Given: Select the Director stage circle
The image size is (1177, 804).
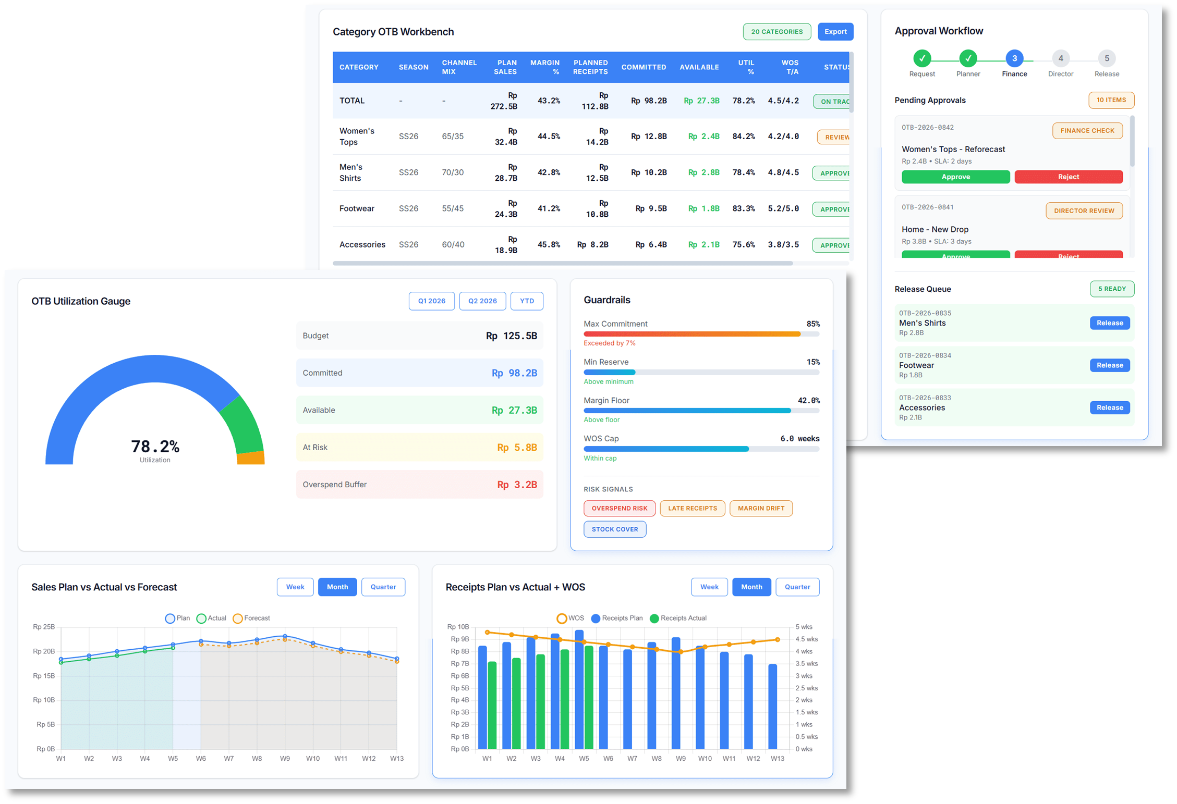Looking at the screenshot, I should click(x=1060, y=59).
